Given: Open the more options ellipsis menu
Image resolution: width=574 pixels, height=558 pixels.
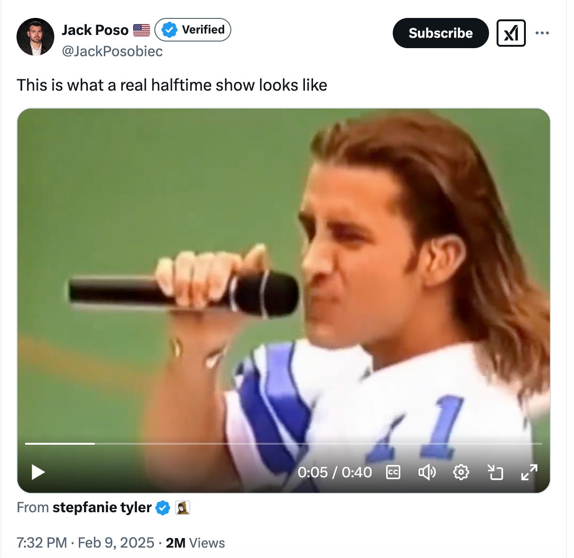Looking at the screenshot, I should click(542, 33).
